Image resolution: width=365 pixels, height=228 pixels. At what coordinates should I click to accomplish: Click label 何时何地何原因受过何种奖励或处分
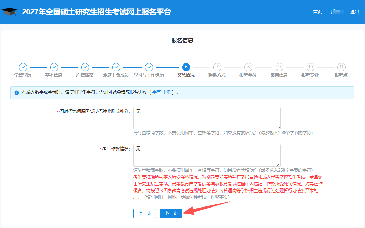coord(95,112)
